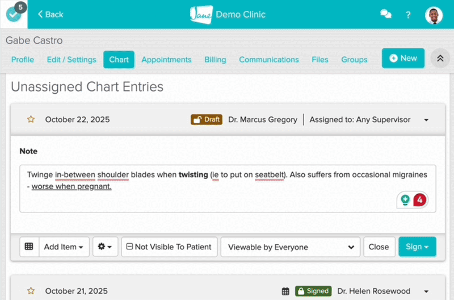The image size is (454, 300).
Task: Click the help question mark icon
Action: point(408,15)
